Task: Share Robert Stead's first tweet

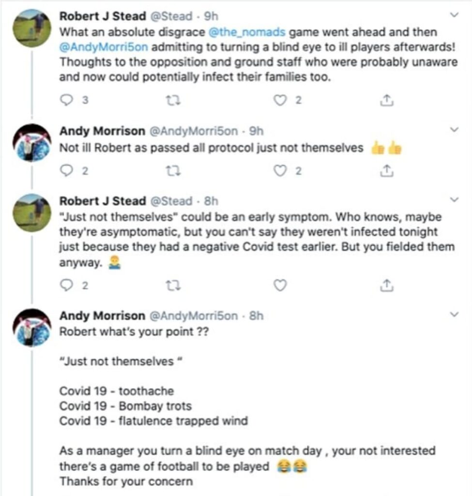Action: (386, 100)
